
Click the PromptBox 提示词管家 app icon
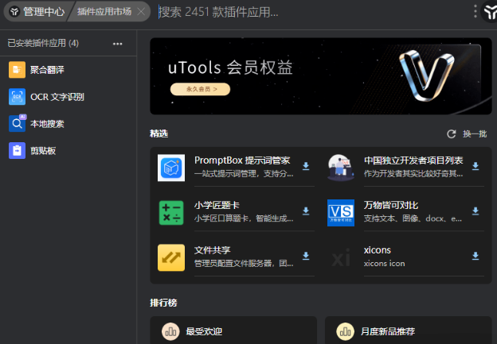click(171, 168)
